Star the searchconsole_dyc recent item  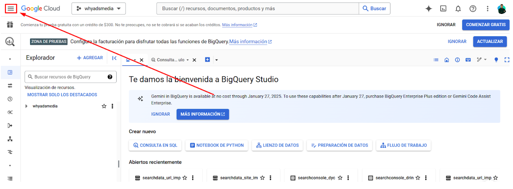pyautogui.click(x=340, y=178)
